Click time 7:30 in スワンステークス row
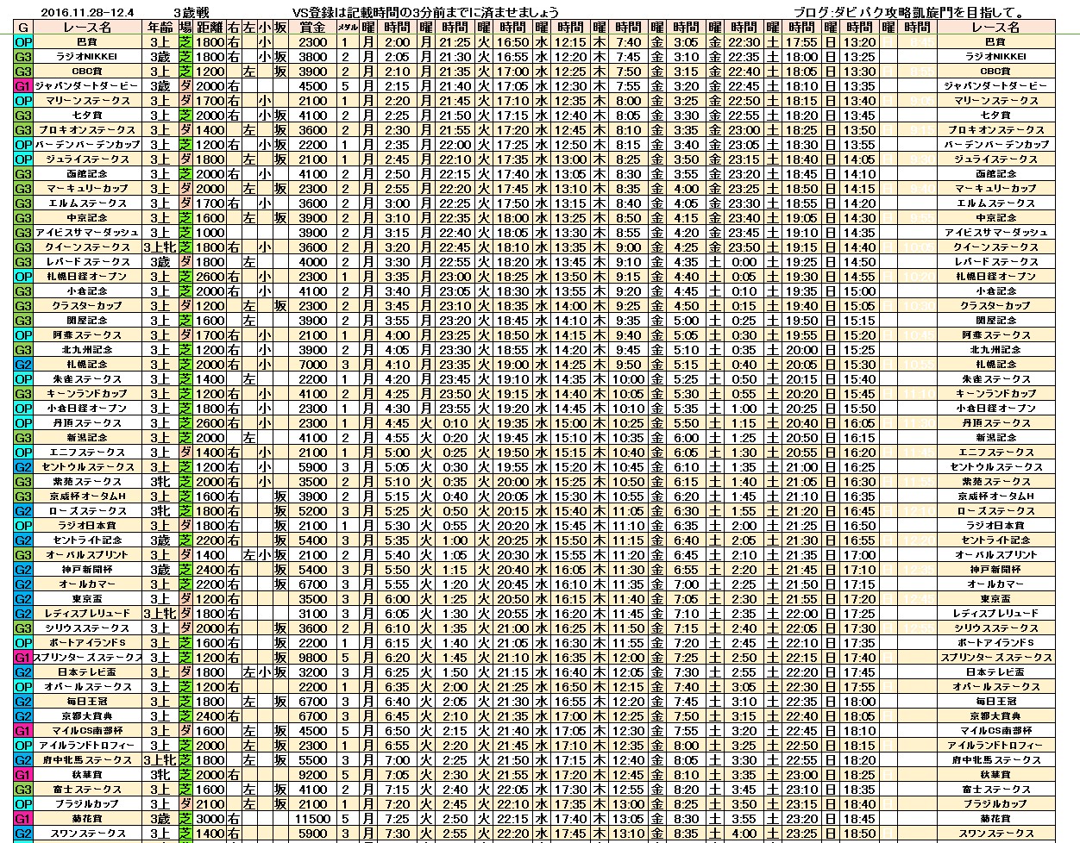 397,834
